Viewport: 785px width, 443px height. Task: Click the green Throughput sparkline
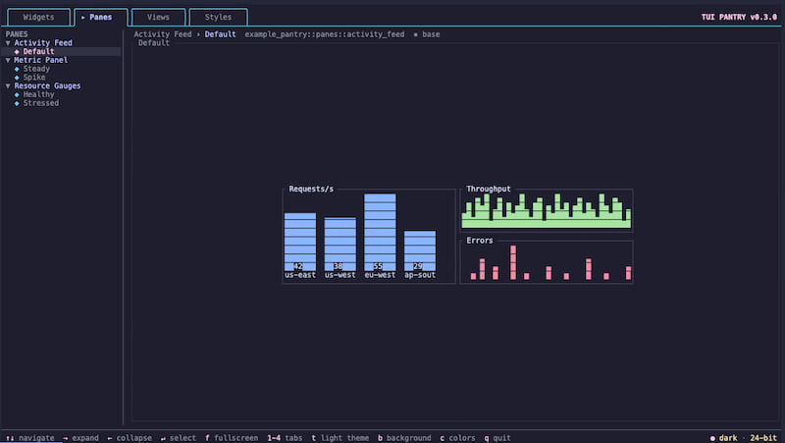pyautogui.click(x=547, y=211)
